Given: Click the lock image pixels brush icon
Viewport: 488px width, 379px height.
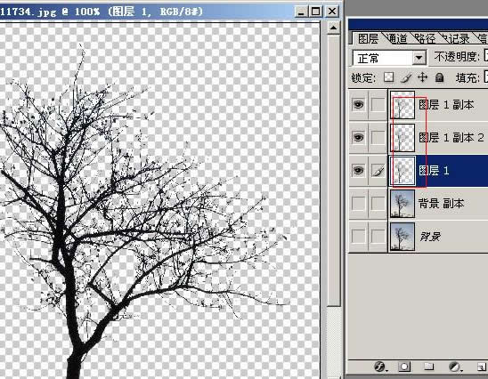Looking at the screenshot, I should pyautogui.click(x=405, y=77).
